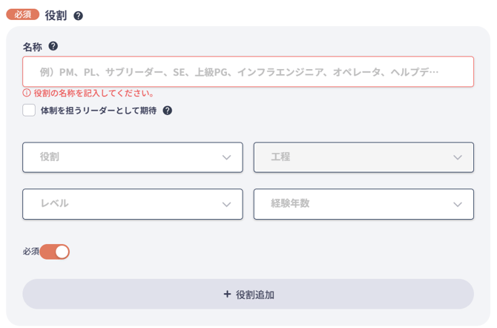Toggle off the orange 必須 switch
Screen dimensions: 497x328
pos(54,252)
